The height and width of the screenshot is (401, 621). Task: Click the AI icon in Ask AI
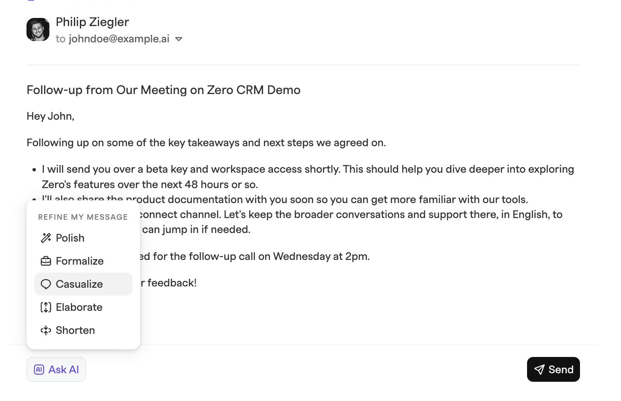39,370
